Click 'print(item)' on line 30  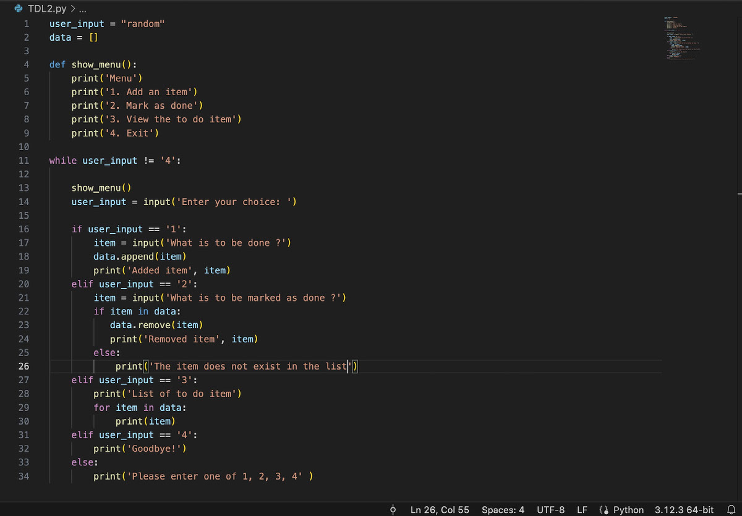145,421
